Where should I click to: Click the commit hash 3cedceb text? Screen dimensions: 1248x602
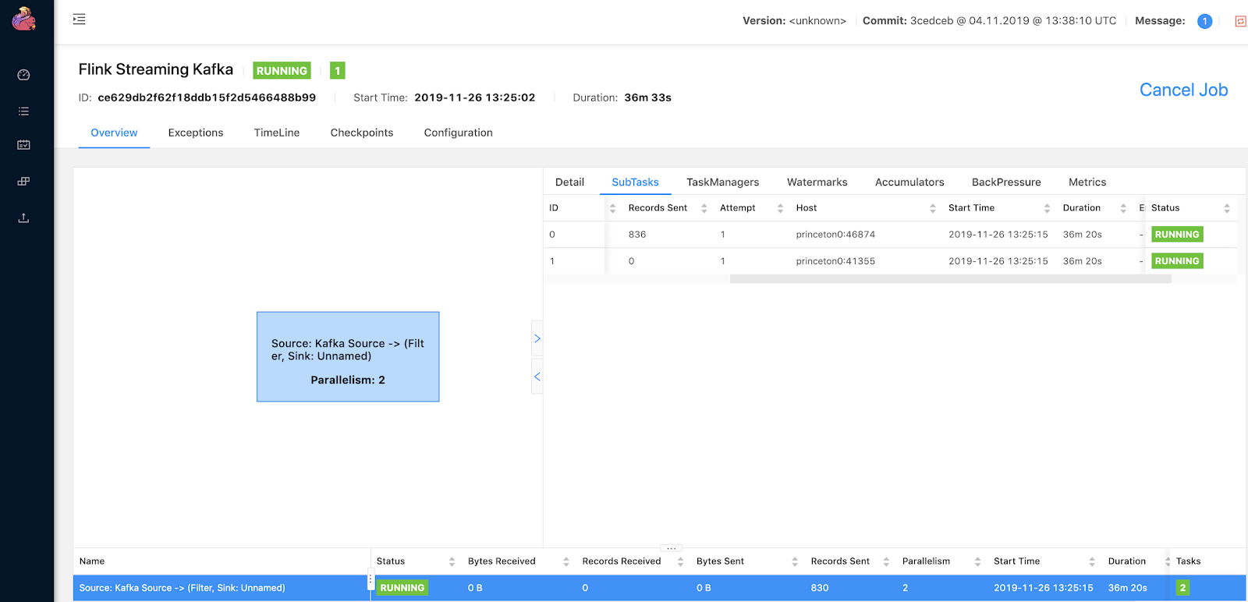pos(931,21)
